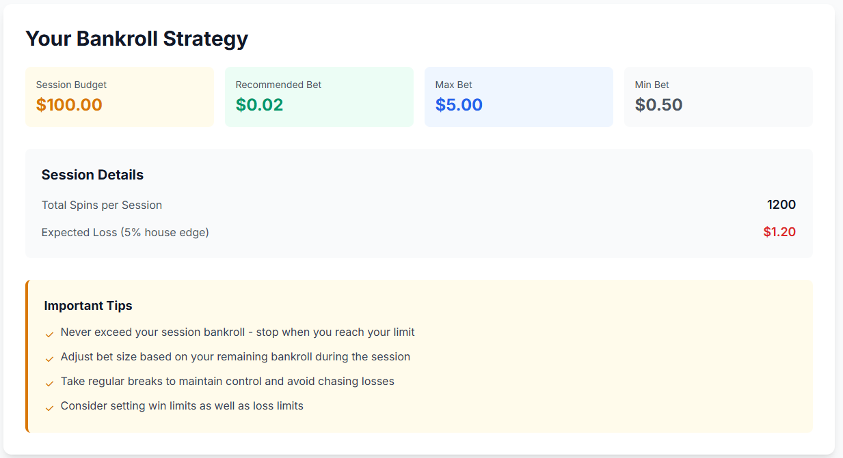Click the $100.00 session budget amount
Viewport: 843px width, 458px height.
pyautogui.click(x=69, y=105)
